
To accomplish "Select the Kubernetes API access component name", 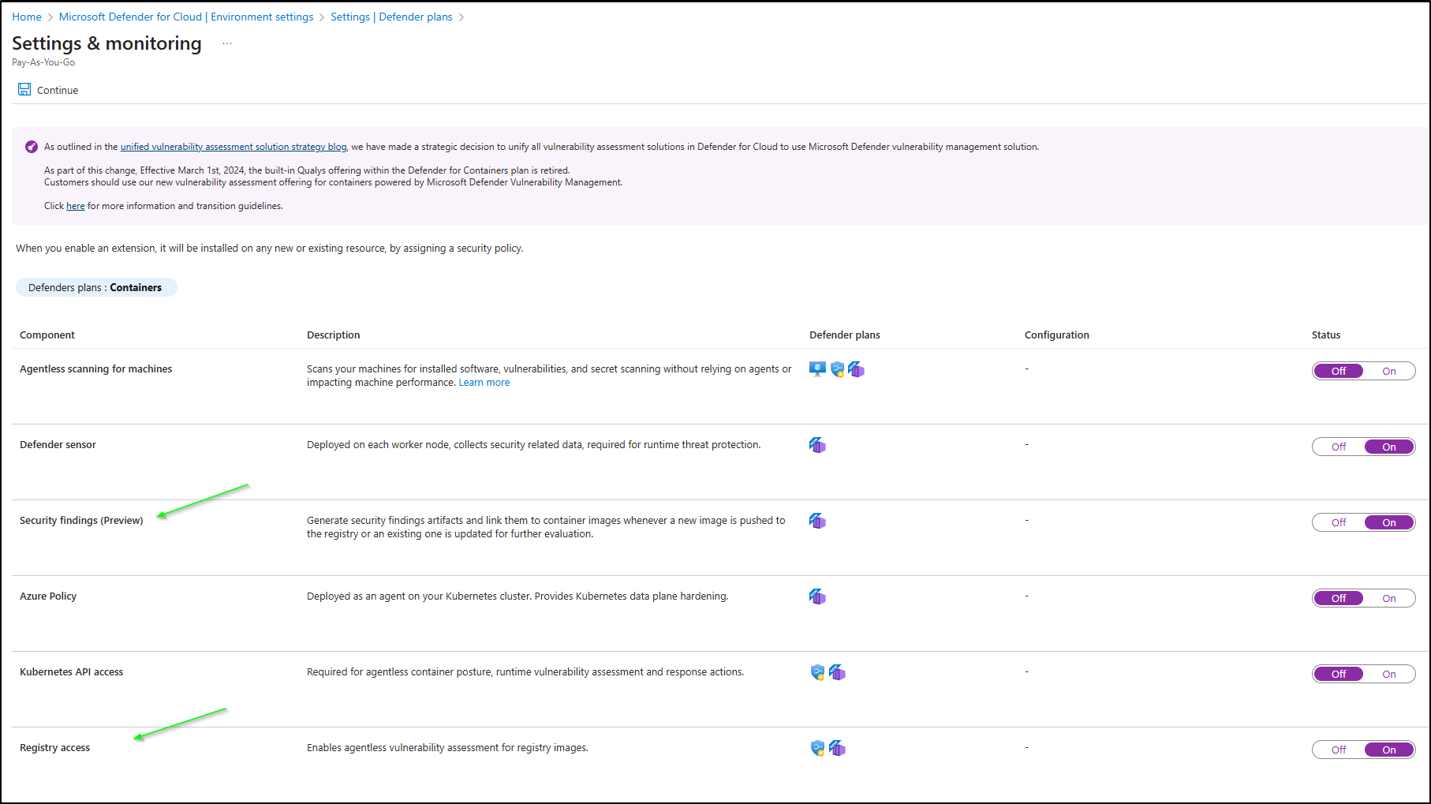I will tap(72, 671).
